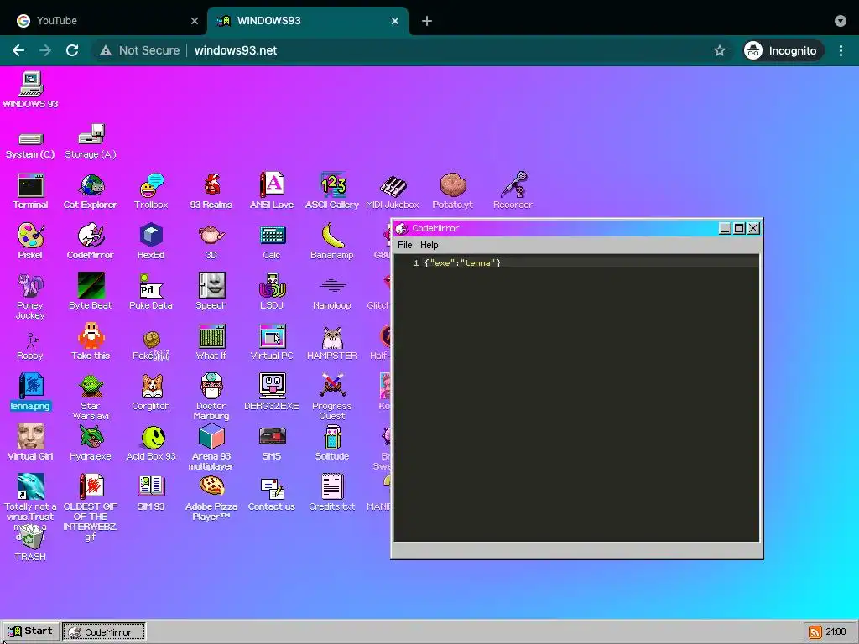
Task: Open the browser three-dot menu
Action: pyautogui.click(x=841, y=50)
